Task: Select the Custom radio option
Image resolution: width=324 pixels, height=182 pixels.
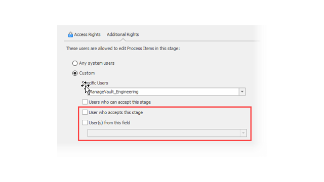Action: [75, 73]
